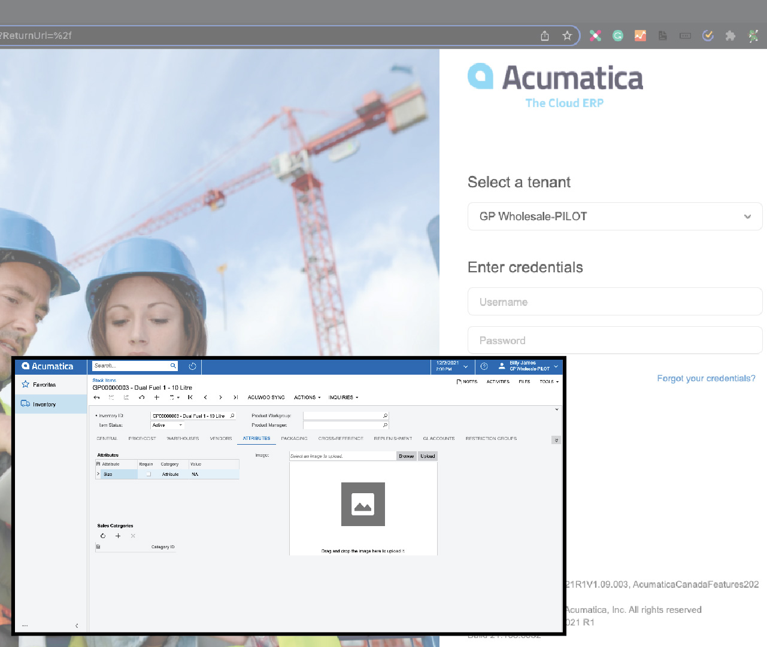The width and height of the screenshot is (767, 647).
Task: Go to last record icon
Action: point(236,397)
